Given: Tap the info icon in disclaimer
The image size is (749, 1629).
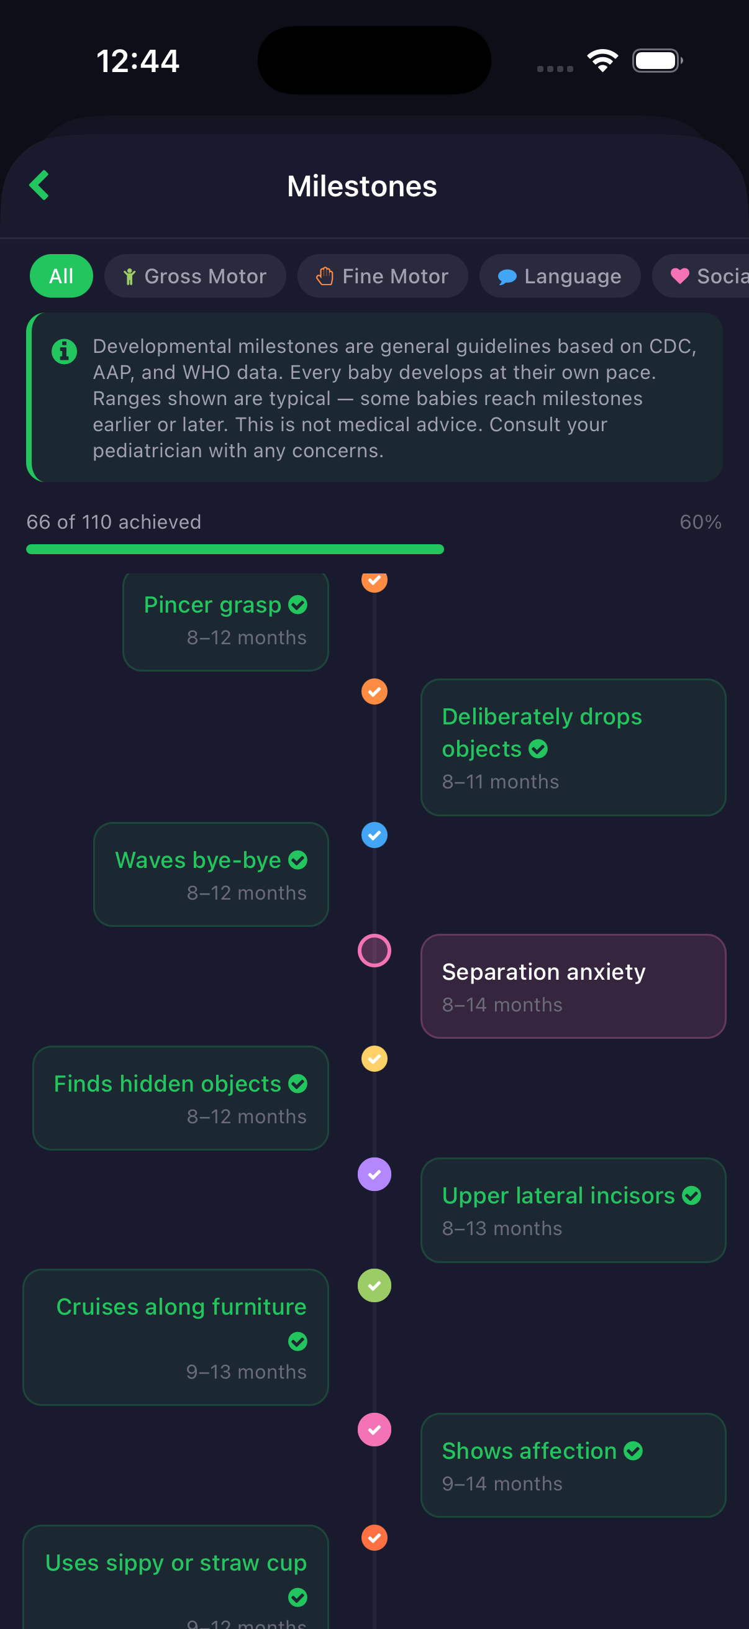Looking at the screenshot, I should coord(64,351).
